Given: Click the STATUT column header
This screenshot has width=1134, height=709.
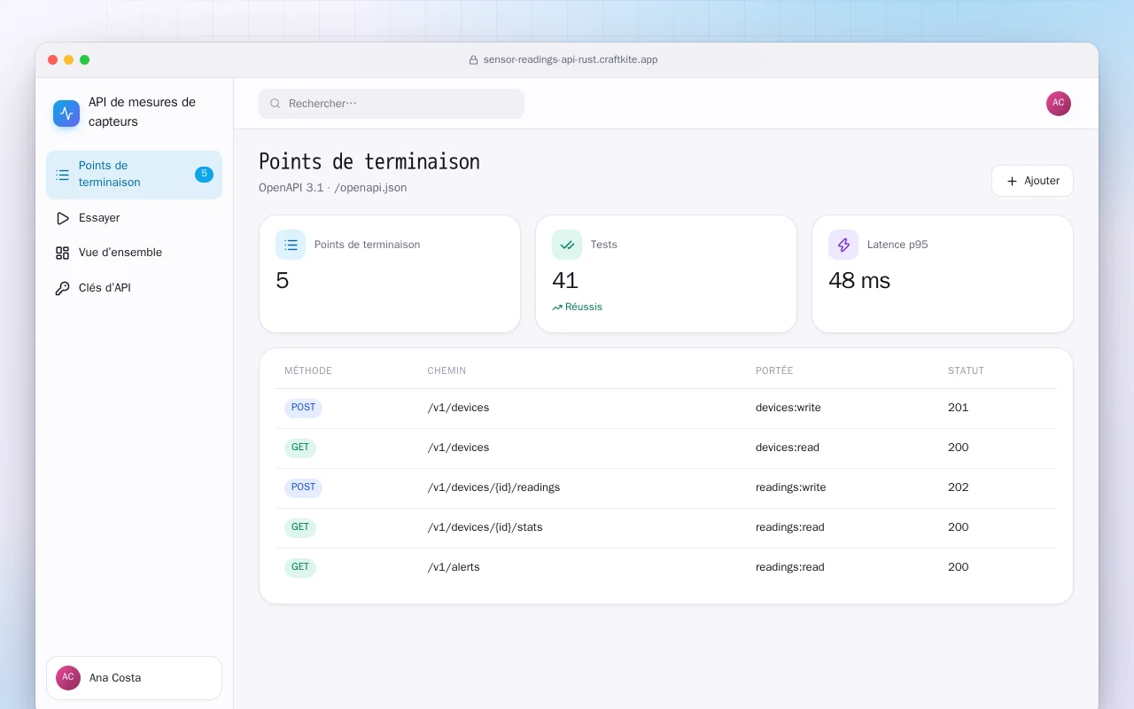Looking at the screenshot, I should pos(966,371).
